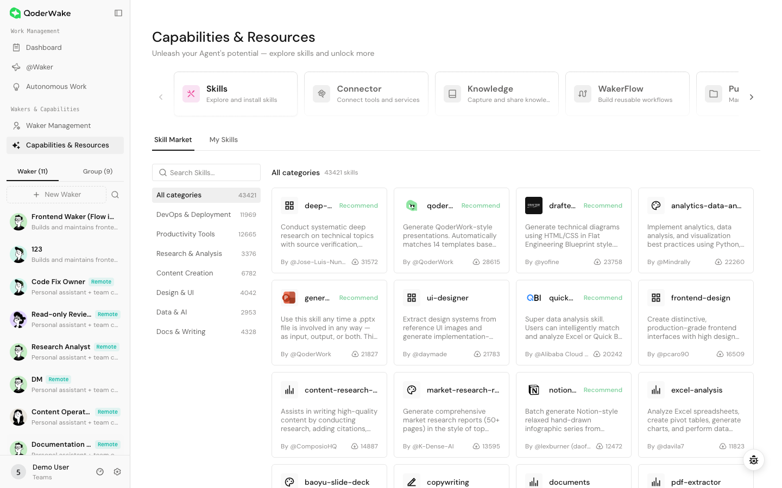Viewport: 782px width, 488px height.
Task: Click the ui-designer skill grid icon
Action: click(412, 298)
